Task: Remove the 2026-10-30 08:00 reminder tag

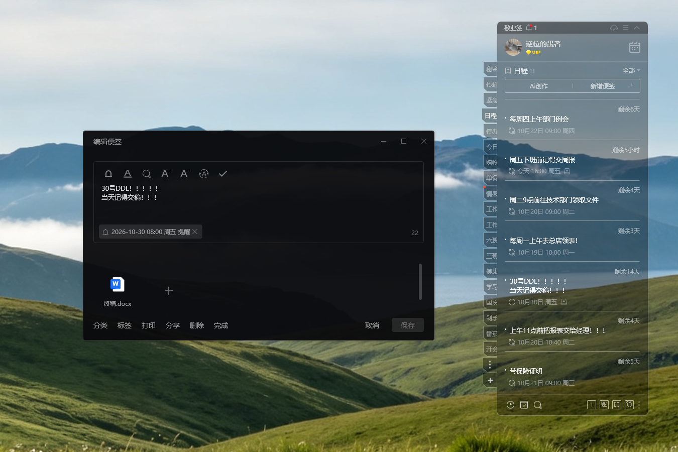Action: click(x=195, y=232)
